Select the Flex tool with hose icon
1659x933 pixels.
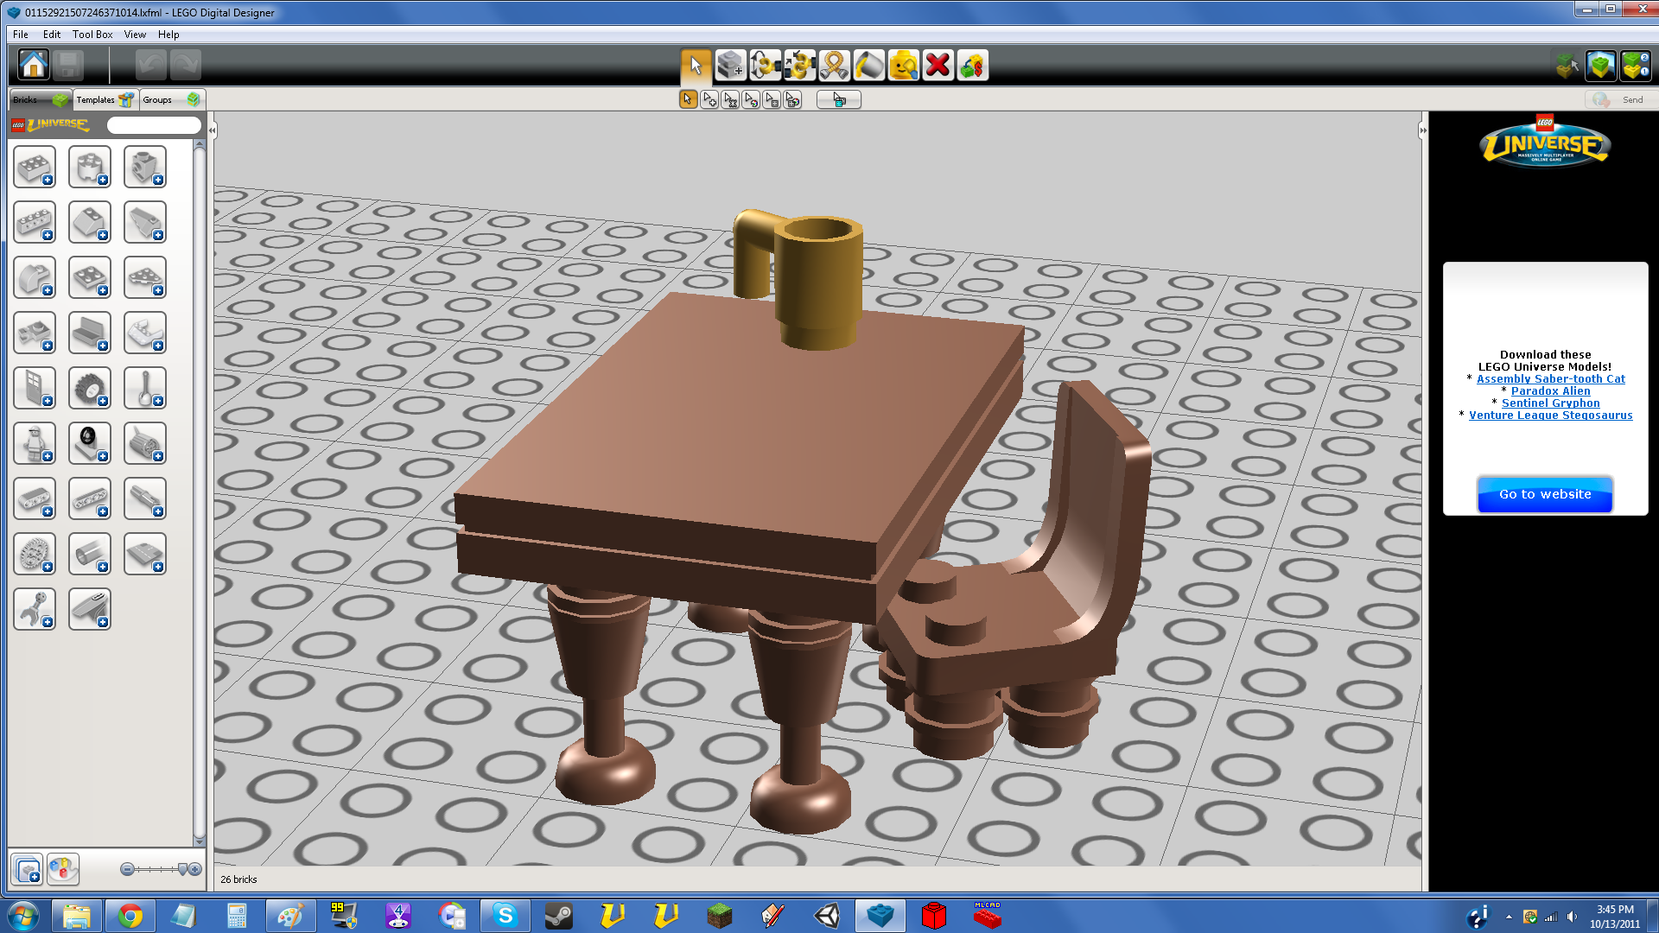[x=834, y=66]
